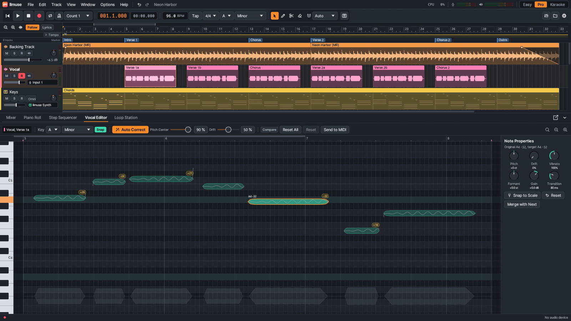
Task: Click Send to MIDI button
Action: pyautogui.click(x=335, y=130)
